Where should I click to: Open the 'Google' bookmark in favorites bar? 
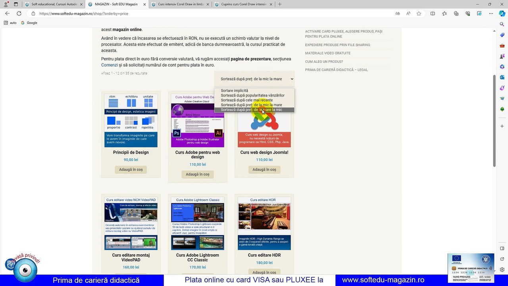(x=29, y=23)
